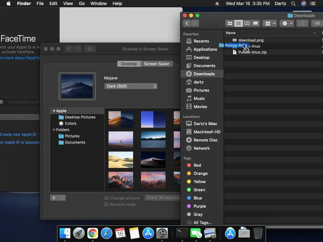
Task: Toggle Random order checkbox
Action: (106, 204)
